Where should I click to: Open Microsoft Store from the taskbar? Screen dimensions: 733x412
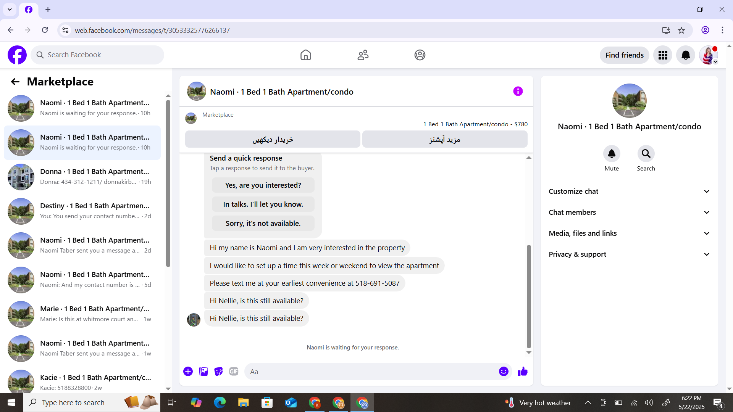point(267,402)
